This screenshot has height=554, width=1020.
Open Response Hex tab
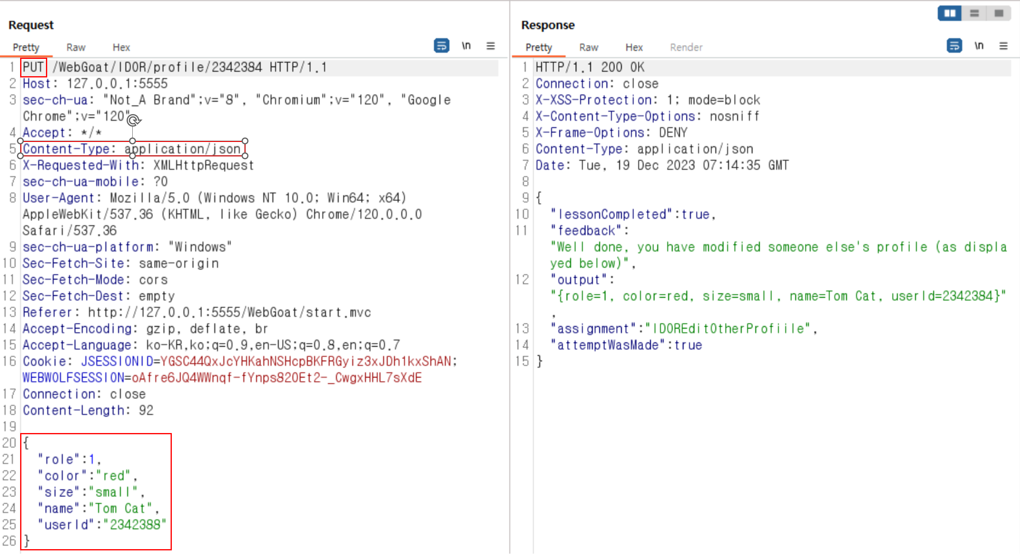pyautogui.click(x=634, y=48)
